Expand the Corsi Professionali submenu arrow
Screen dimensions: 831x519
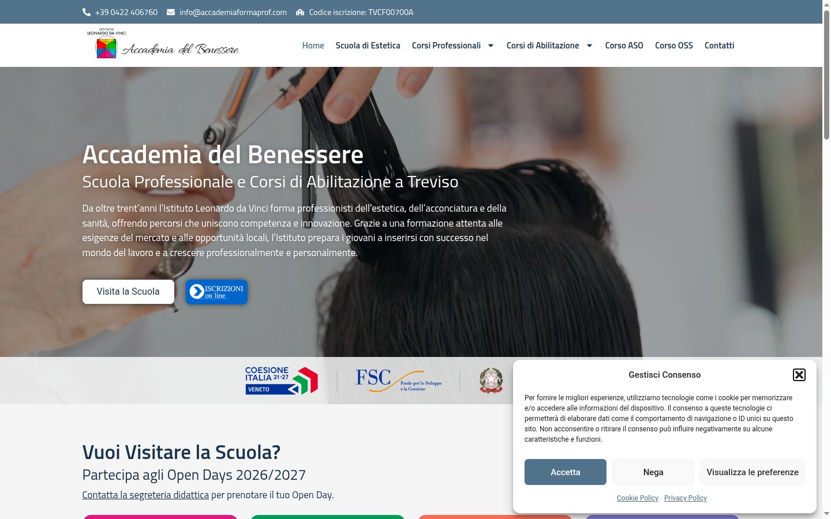click(x=491, y=46)
